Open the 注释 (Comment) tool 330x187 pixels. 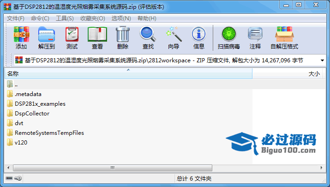(x=255, y=37)
